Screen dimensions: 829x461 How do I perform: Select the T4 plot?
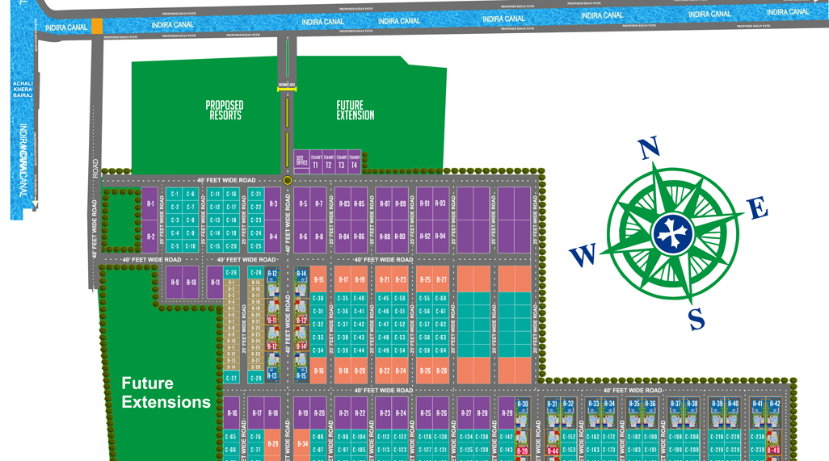354,162
